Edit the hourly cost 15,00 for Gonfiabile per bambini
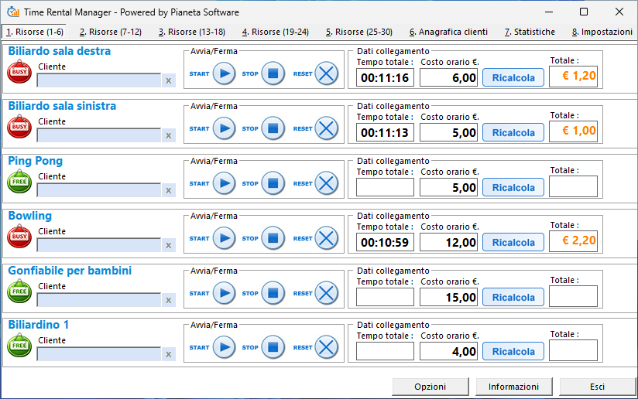 (448, 297)
